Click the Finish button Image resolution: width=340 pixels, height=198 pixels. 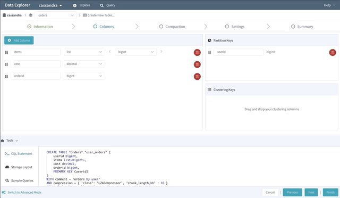[330, 192]
